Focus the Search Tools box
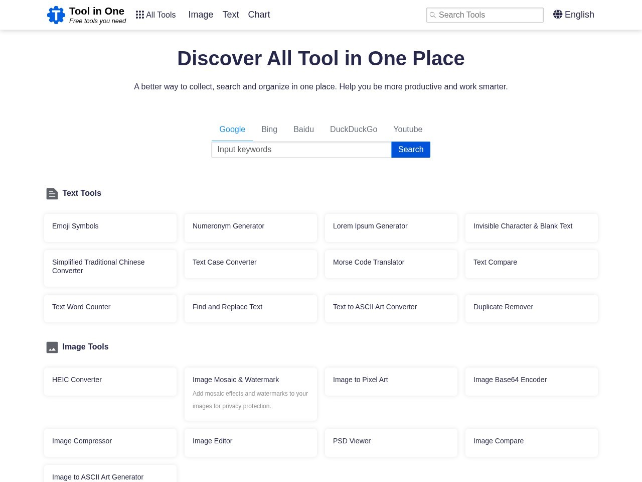 click(x=485, y=15)
